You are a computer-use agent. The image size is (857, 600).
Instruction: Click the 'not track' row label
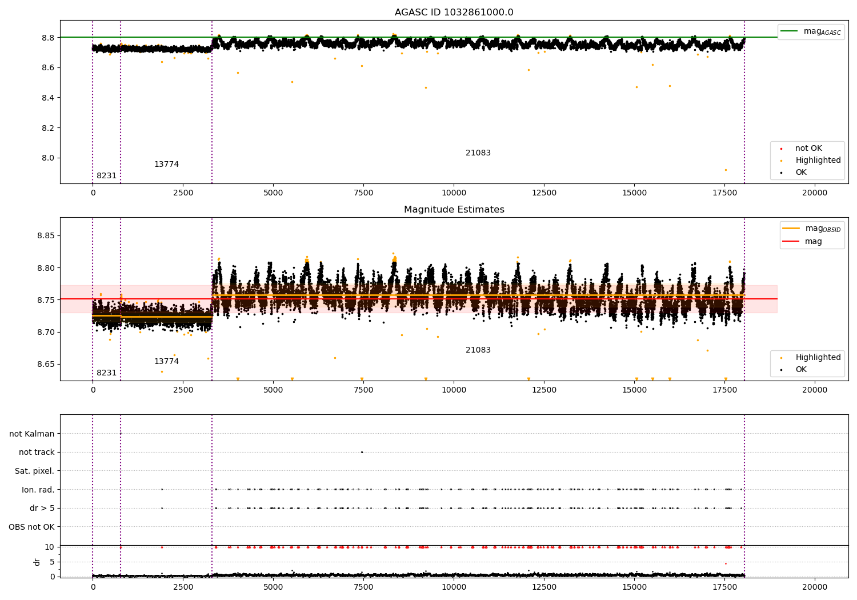point(37,453)
